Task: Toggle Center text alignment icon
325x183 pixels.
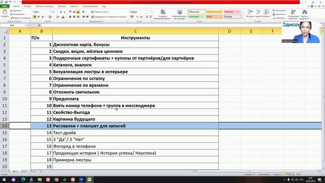Action: (74, 17)
